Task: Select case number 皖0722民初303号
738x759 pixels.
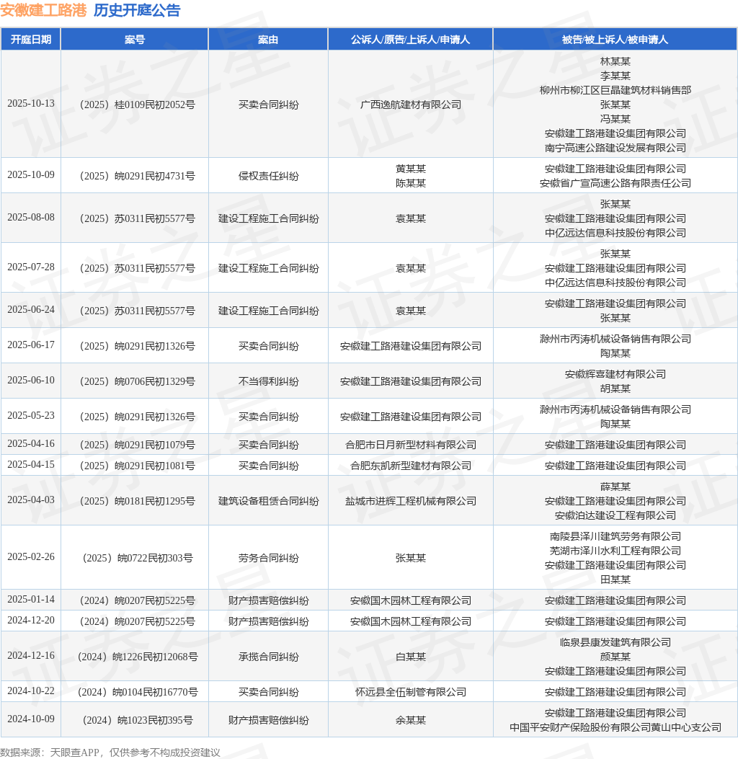Action: click(x=138, y=558)
